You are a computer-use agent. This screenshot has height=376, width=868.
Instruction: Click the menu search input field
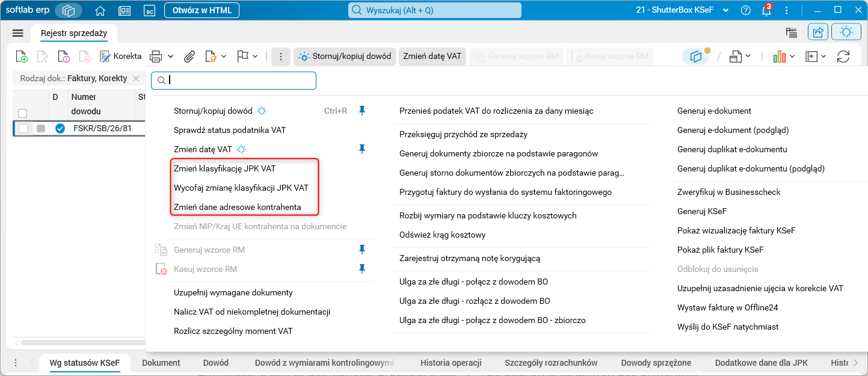pos(234,80)
